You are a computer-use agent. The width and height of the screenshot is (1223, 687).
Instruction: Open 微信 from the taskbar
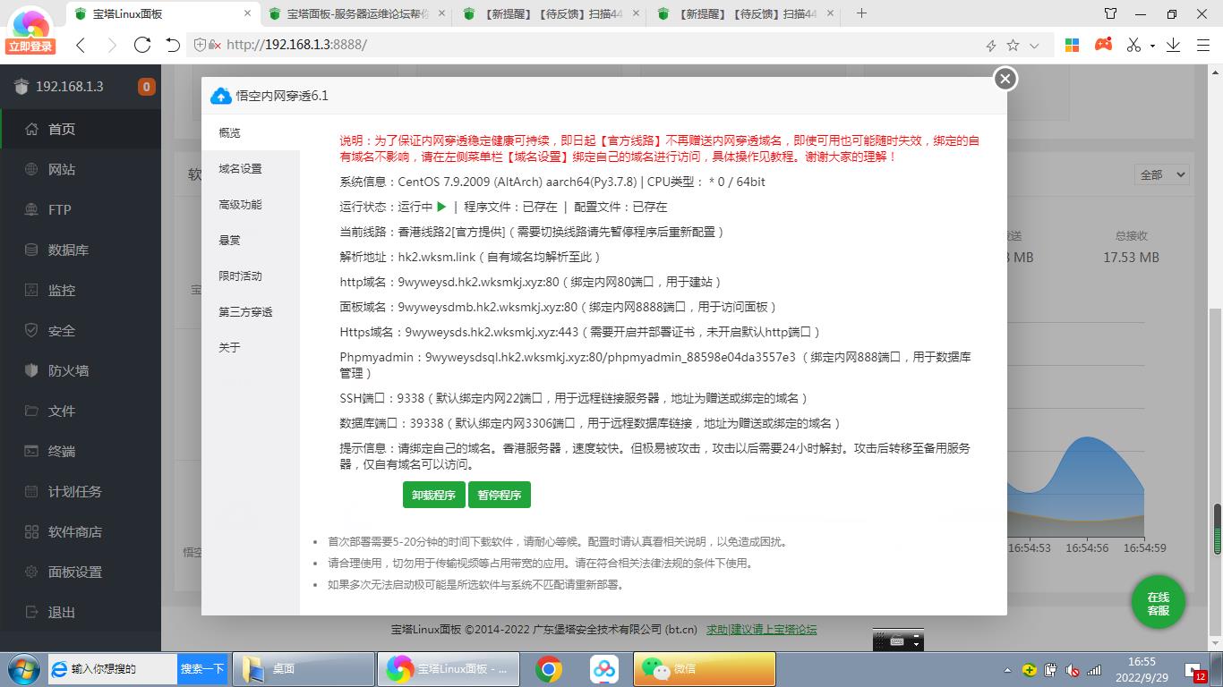[705, 668]
